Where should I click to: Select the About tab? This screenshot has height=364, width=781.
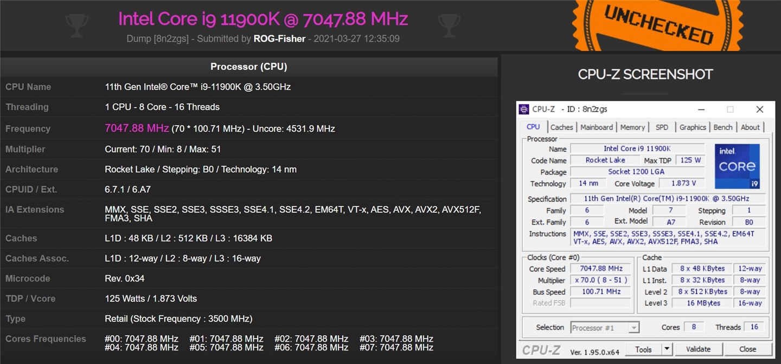[751, 127]
